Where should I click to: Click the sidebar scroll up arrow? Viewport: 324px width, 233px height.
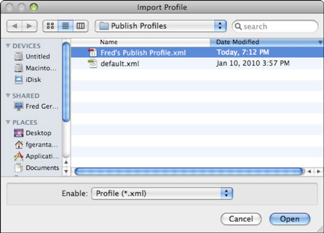point(66,162)
